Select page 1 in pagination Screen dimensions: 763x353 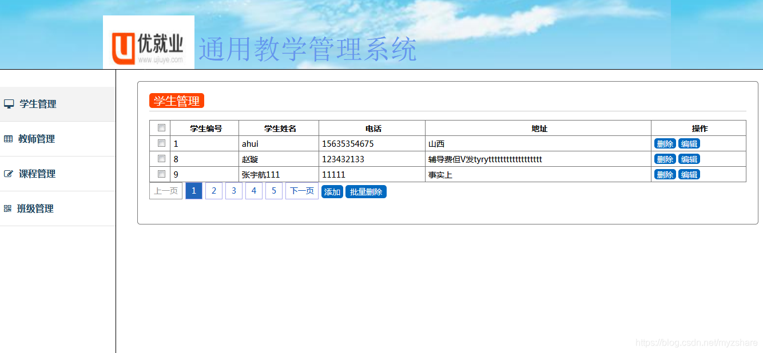click(x=194, y=191)
